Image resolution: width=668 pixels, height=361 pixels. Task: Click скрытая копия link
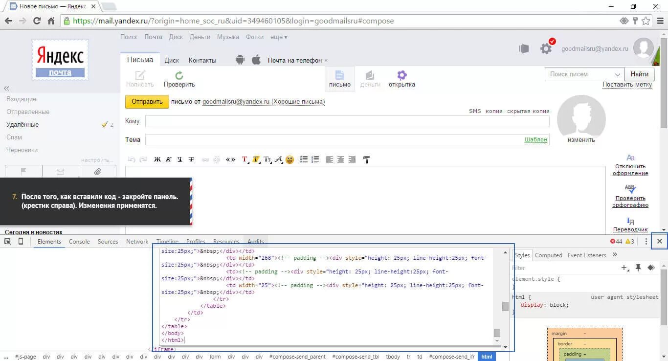pos(528,111)
